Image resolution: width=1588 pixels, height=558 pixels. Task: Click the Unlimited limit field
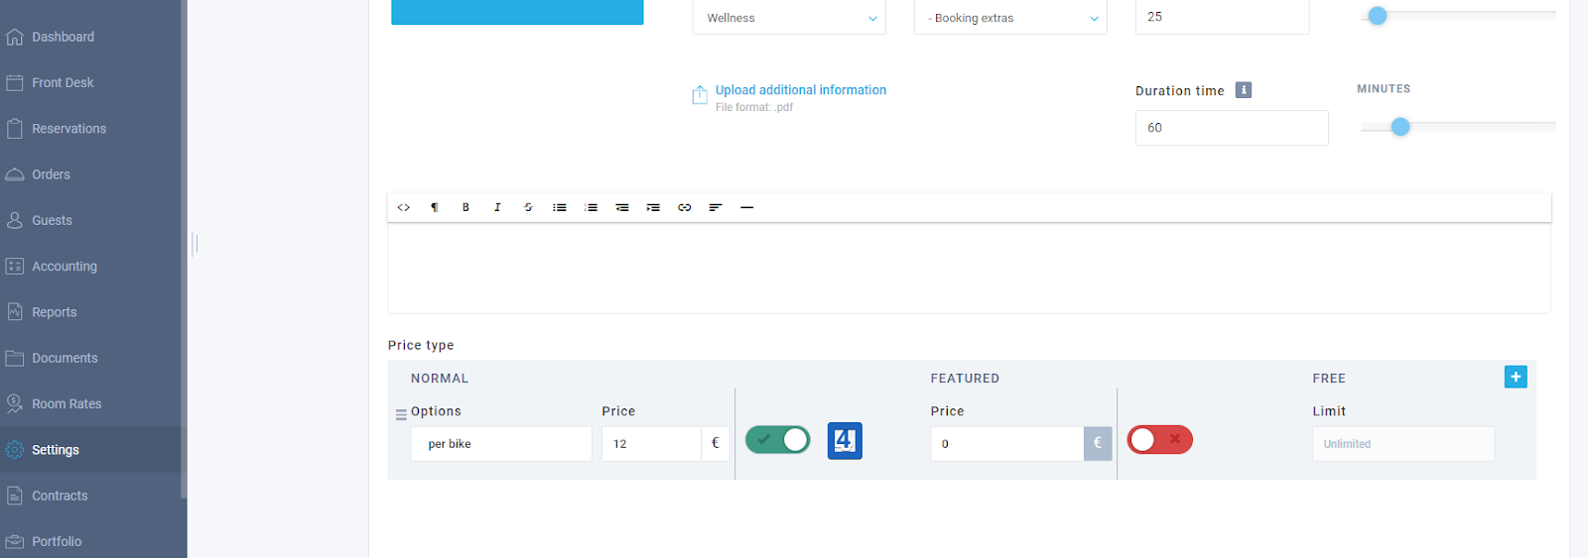tap(1403, 444)
